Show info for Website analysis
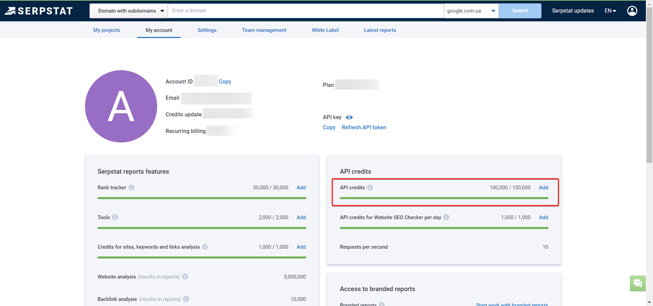653x306 pixels. (x=185, y=276)
